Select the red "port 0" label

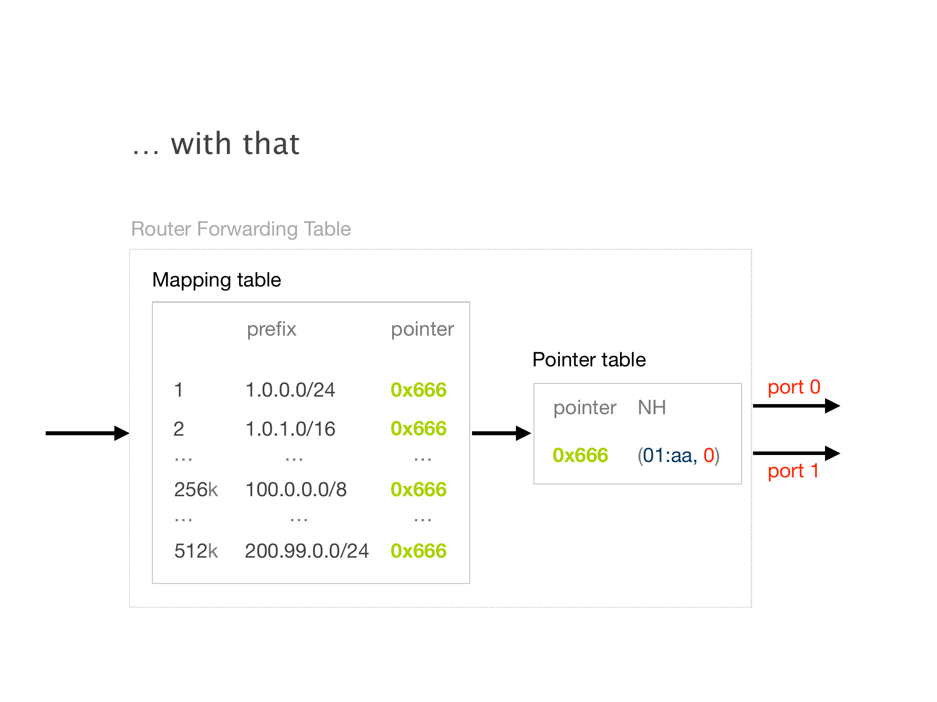click(794, 387)
